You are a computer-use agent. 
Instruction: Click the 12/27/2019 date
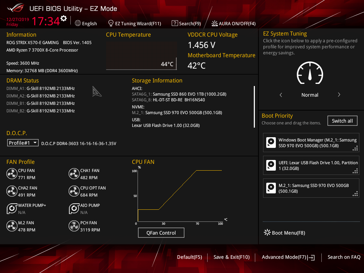click(18, 20)
